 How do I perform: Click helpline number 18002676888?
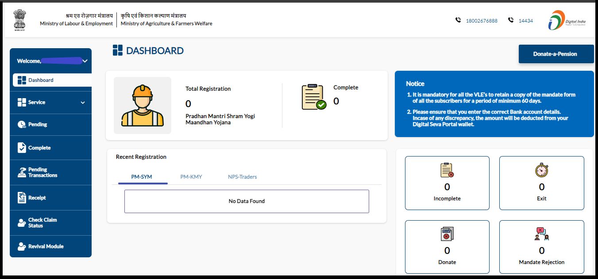click(482, 21)
